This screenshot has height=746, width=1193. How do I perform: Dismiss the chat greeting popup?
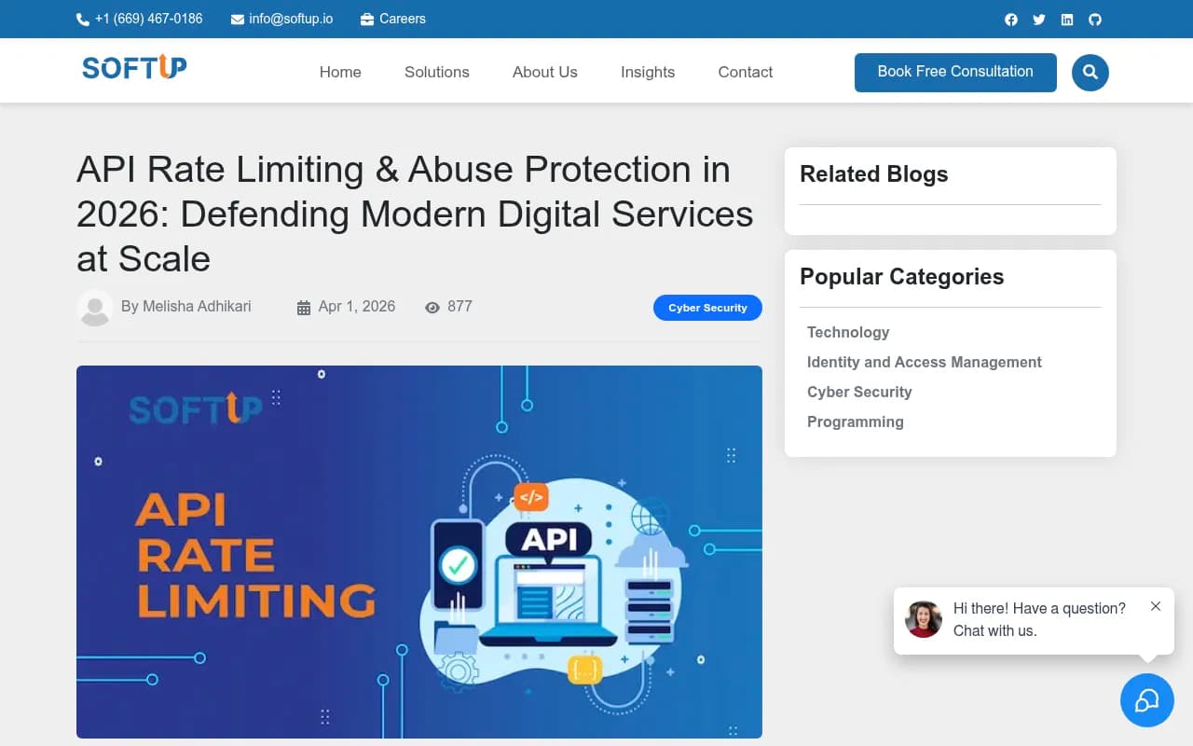(x=1156, y=605)
